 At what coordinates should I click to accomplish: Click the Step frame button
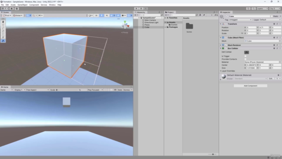tap(146, 8)
